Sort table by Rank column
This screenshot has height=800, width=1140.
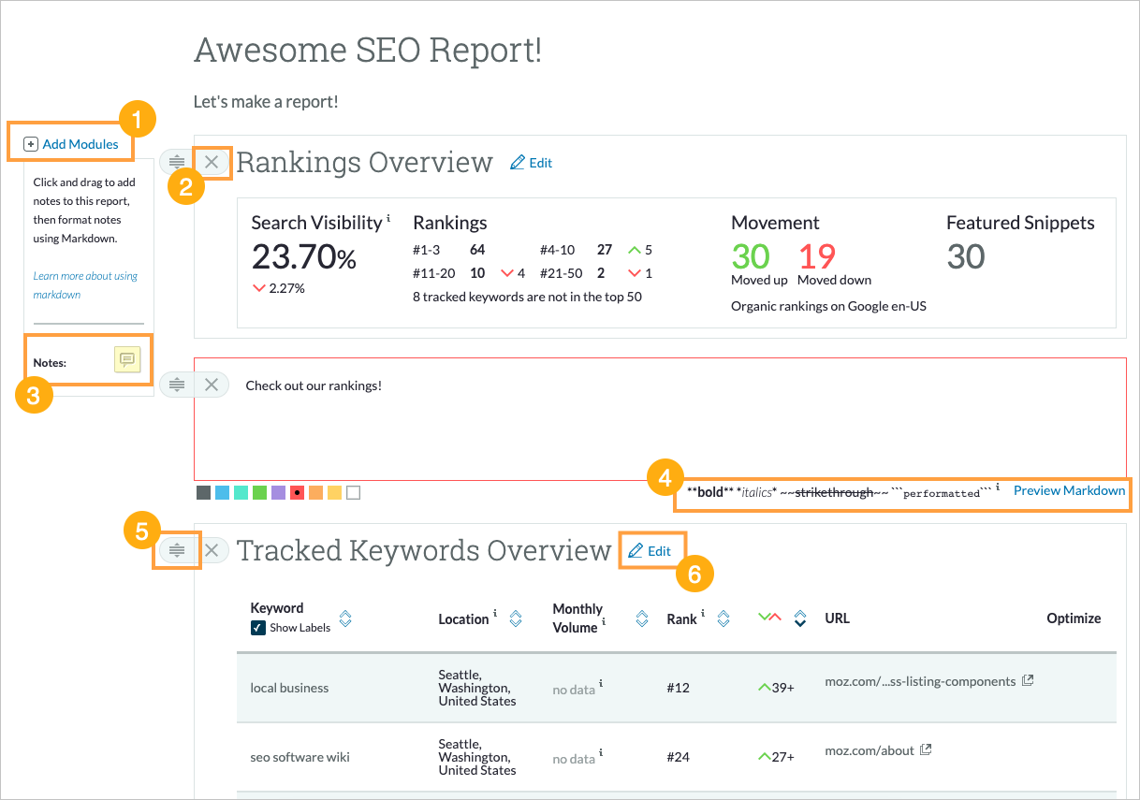tap(723, 618)
